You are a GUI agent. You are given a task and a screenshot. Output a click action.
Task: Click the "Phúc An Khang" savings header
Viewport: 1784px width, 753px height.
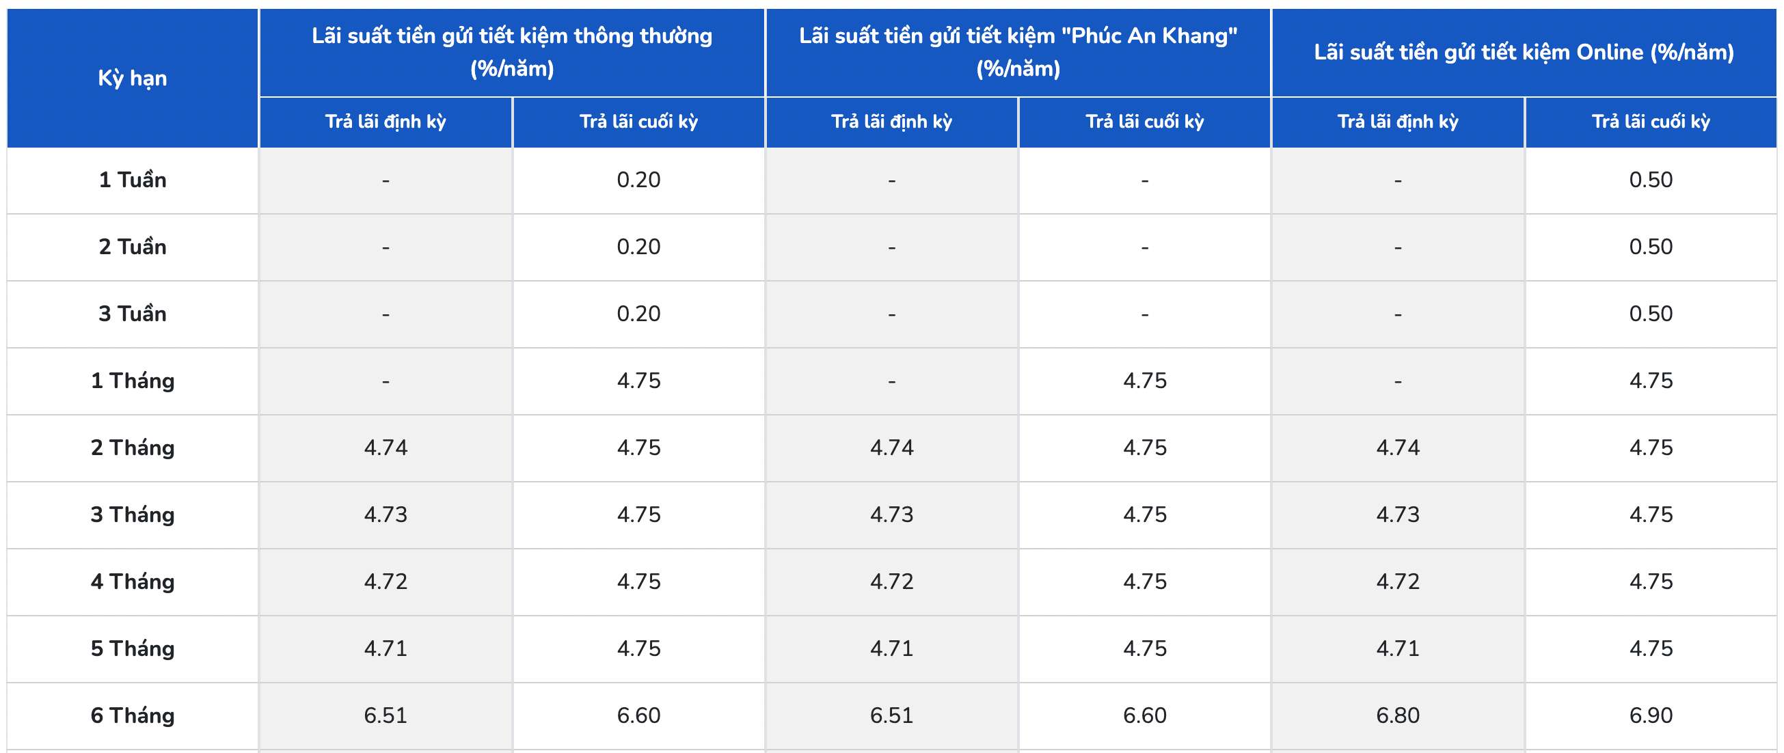coord(1017,52)
